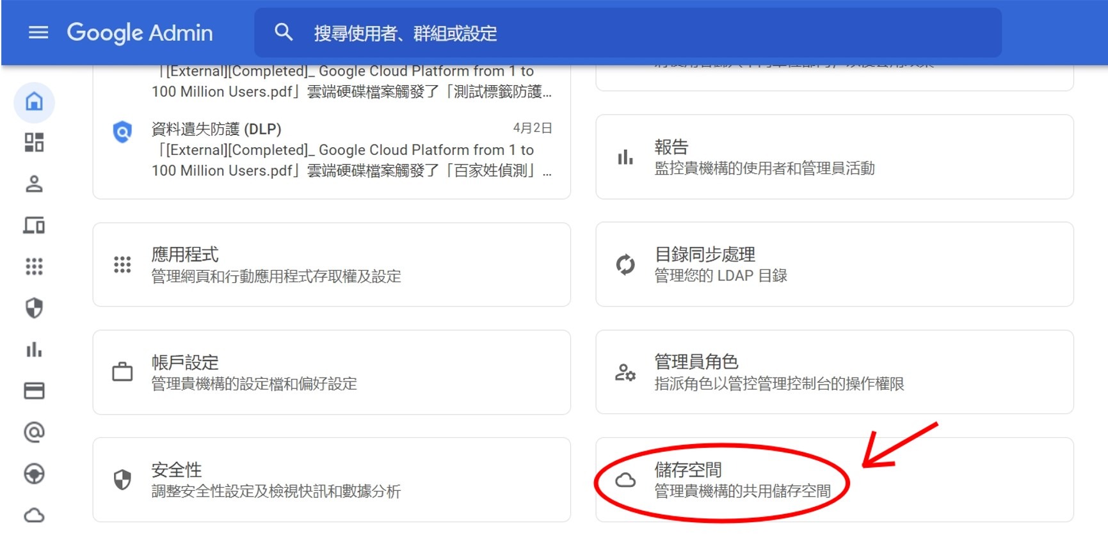
Task: Open the 管理員角色 card
Action: (834, 372)
